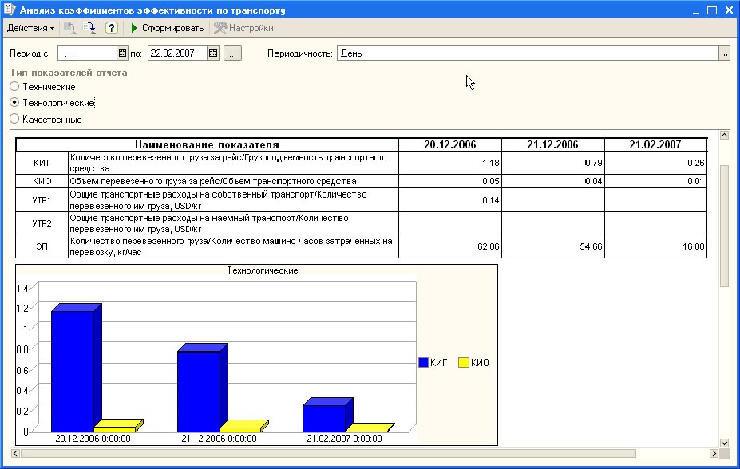Image resolution: width=740 pixels, height=469 pixels.
Task: Click the application icon in the title bar
Action: click(x=10, y=10)
